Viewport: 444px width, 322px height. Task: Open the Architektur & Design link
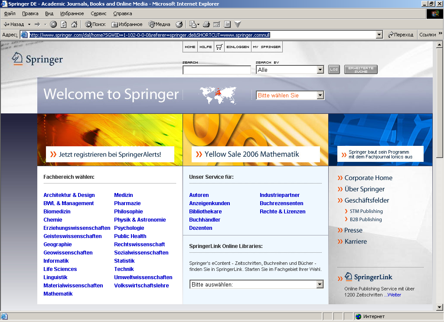pos(69,195)
